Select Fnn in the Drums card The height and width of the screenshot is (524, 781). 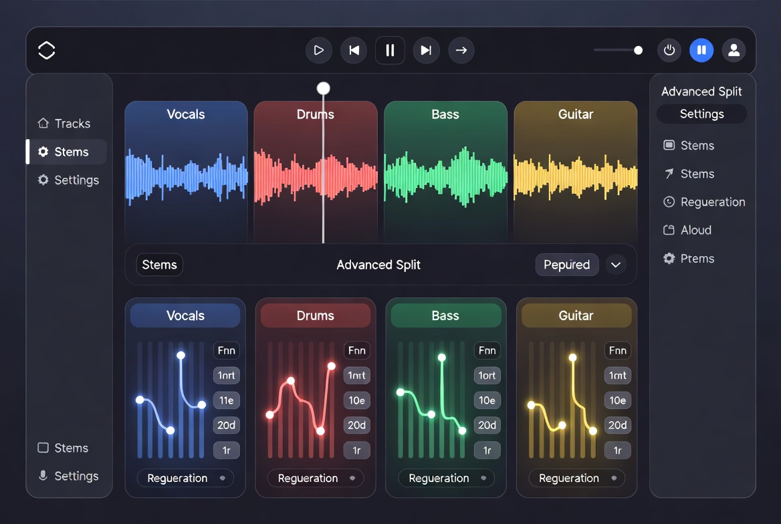point(356,351)
